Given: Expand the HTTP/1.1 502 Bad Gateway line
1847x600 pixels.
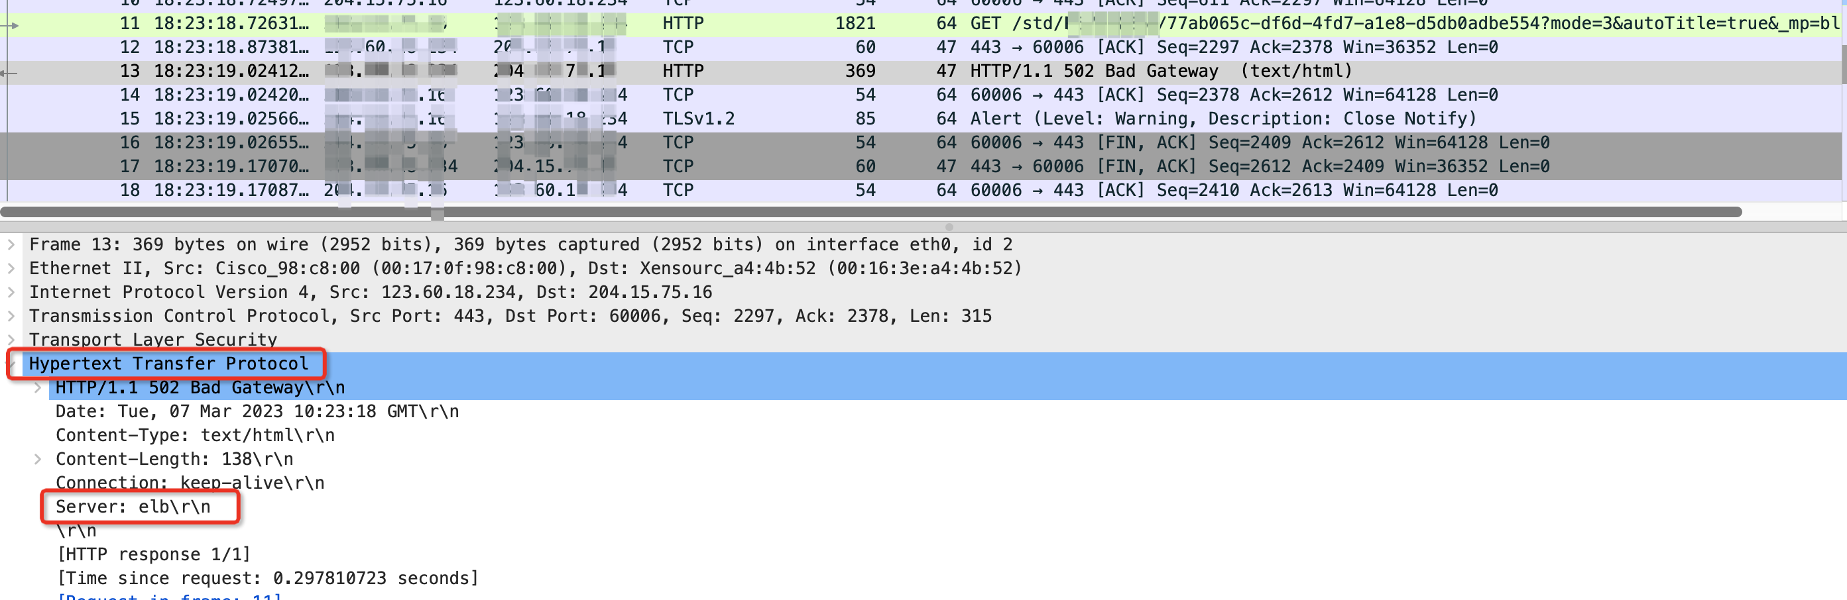Looking at the screenshot, I should tap(37, 387).
